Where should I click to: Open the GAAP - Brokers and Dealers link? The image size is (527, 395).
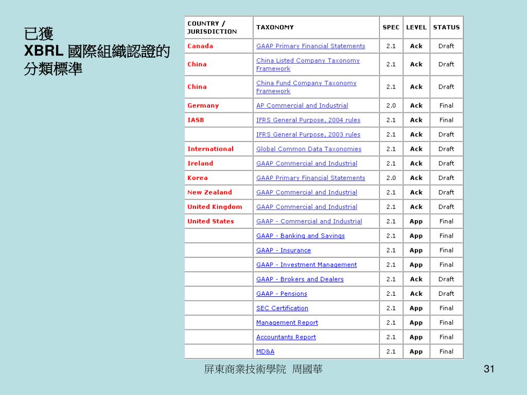300,279
